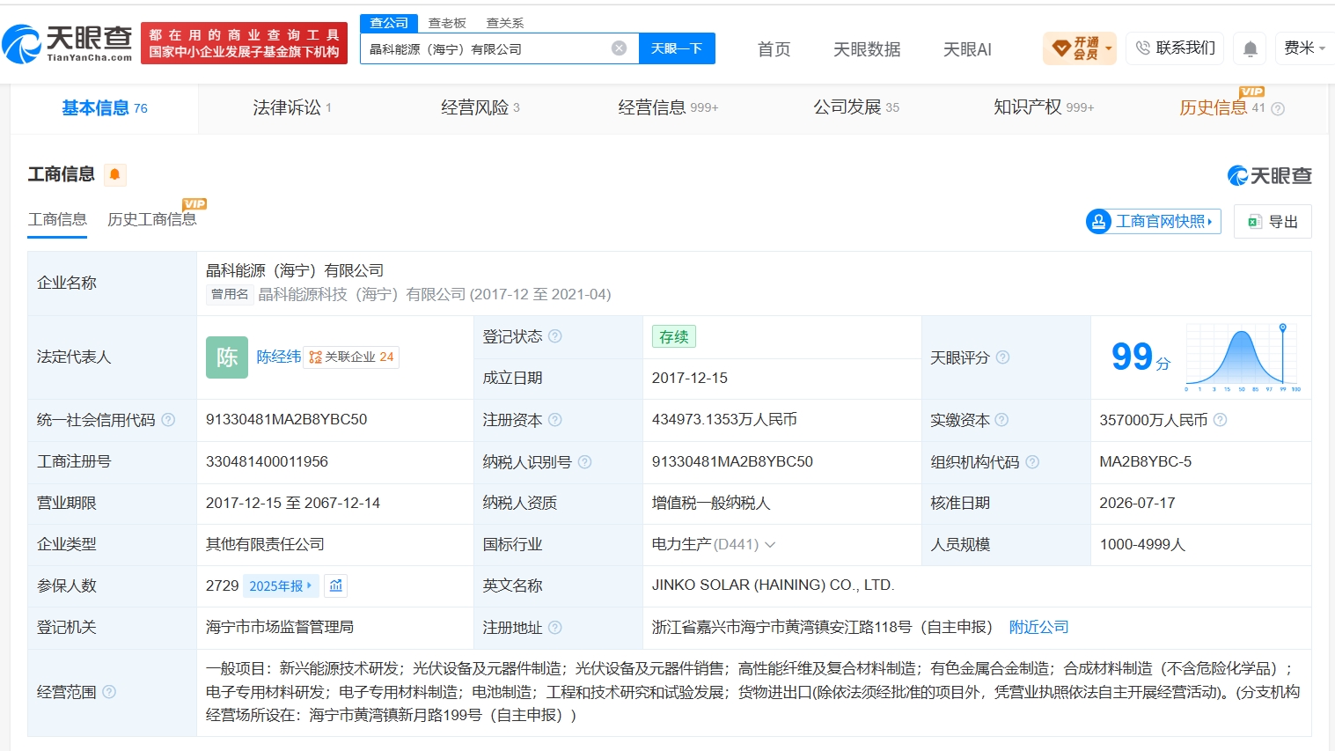
Task: Open the 费米 user dropdown
Action: tap(1304, 48)
